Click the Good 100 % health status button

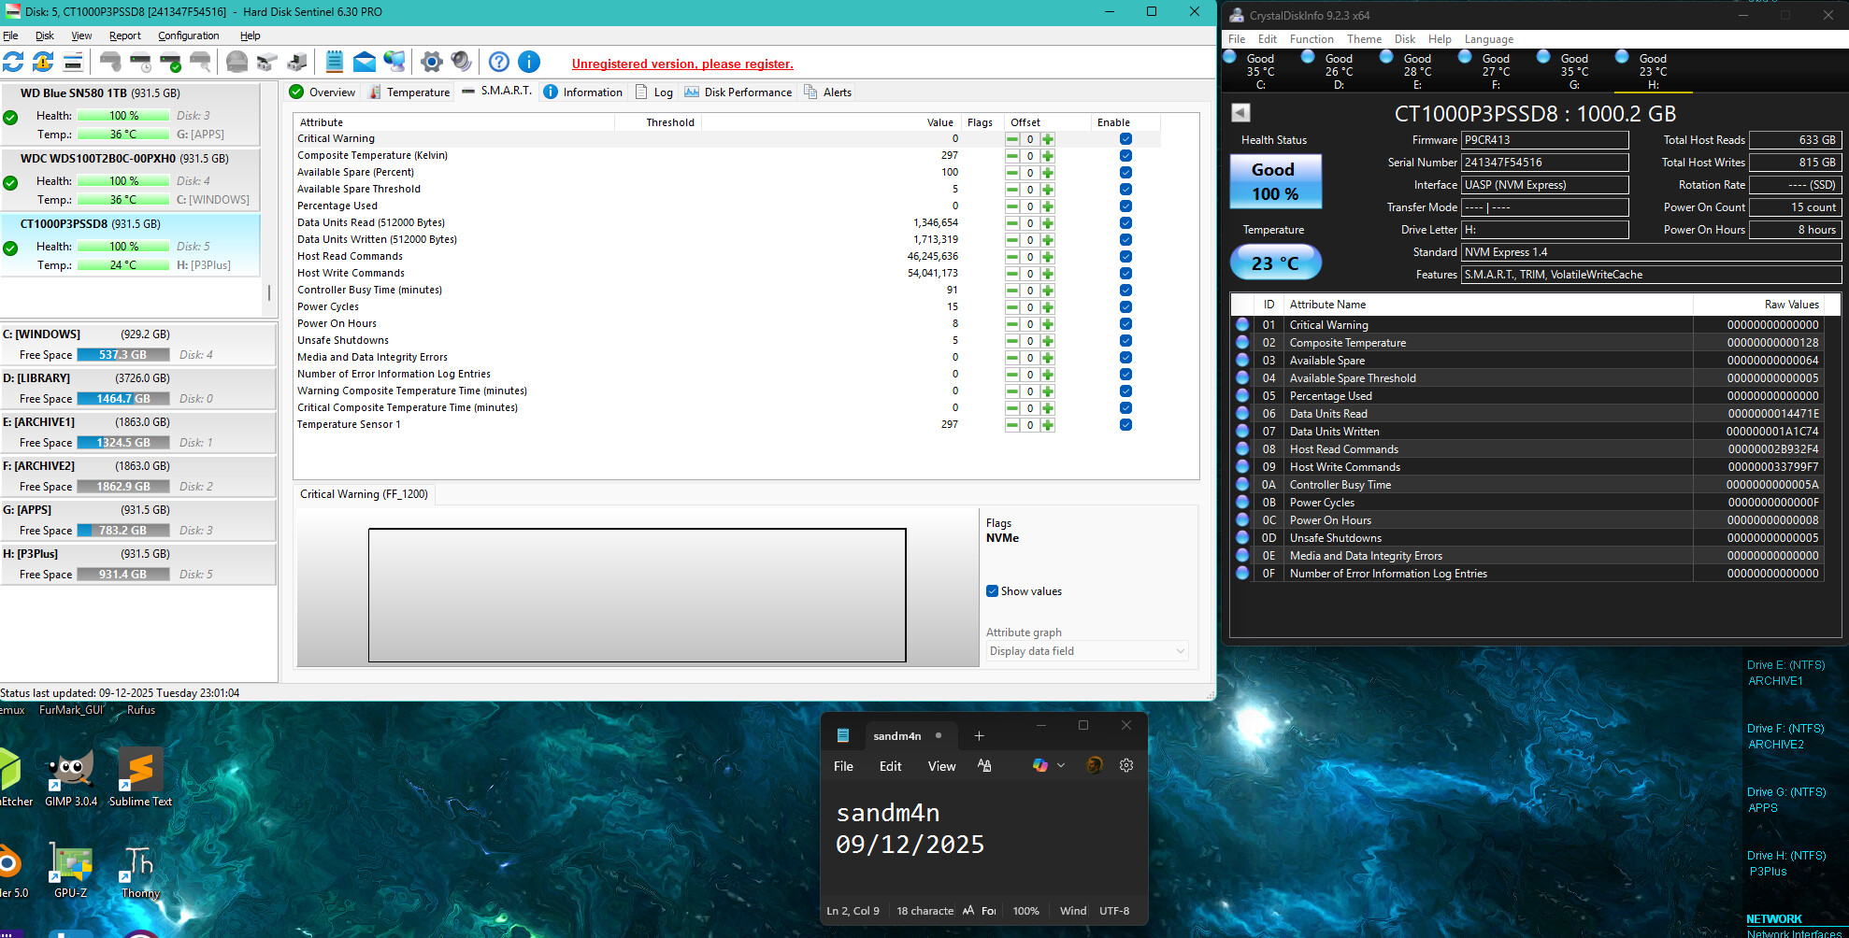tap(1273, 181)
